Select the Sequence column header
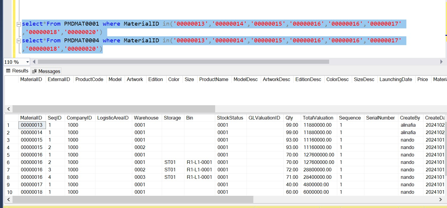The image size is (447, 208). point(350,118)
